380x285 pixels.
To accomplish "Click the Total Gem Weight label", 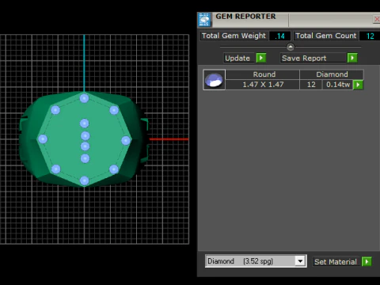I will click(234, 36).
